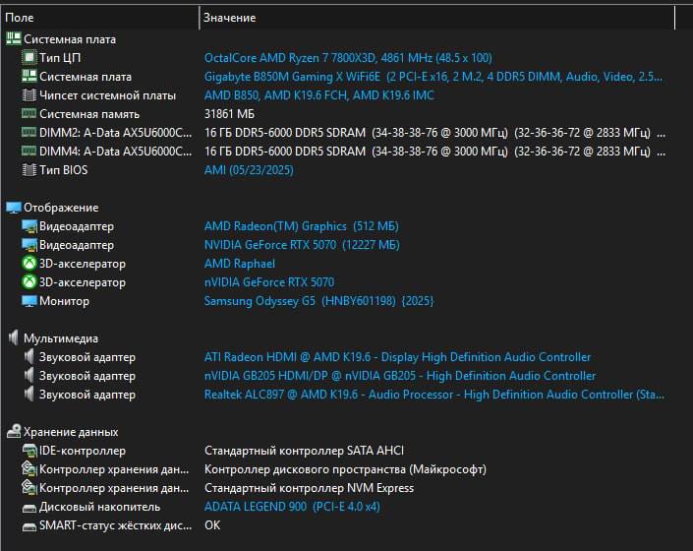Click the Монитор row icon
Viewport: 693px width, 551px height.
tap(29, 301)
